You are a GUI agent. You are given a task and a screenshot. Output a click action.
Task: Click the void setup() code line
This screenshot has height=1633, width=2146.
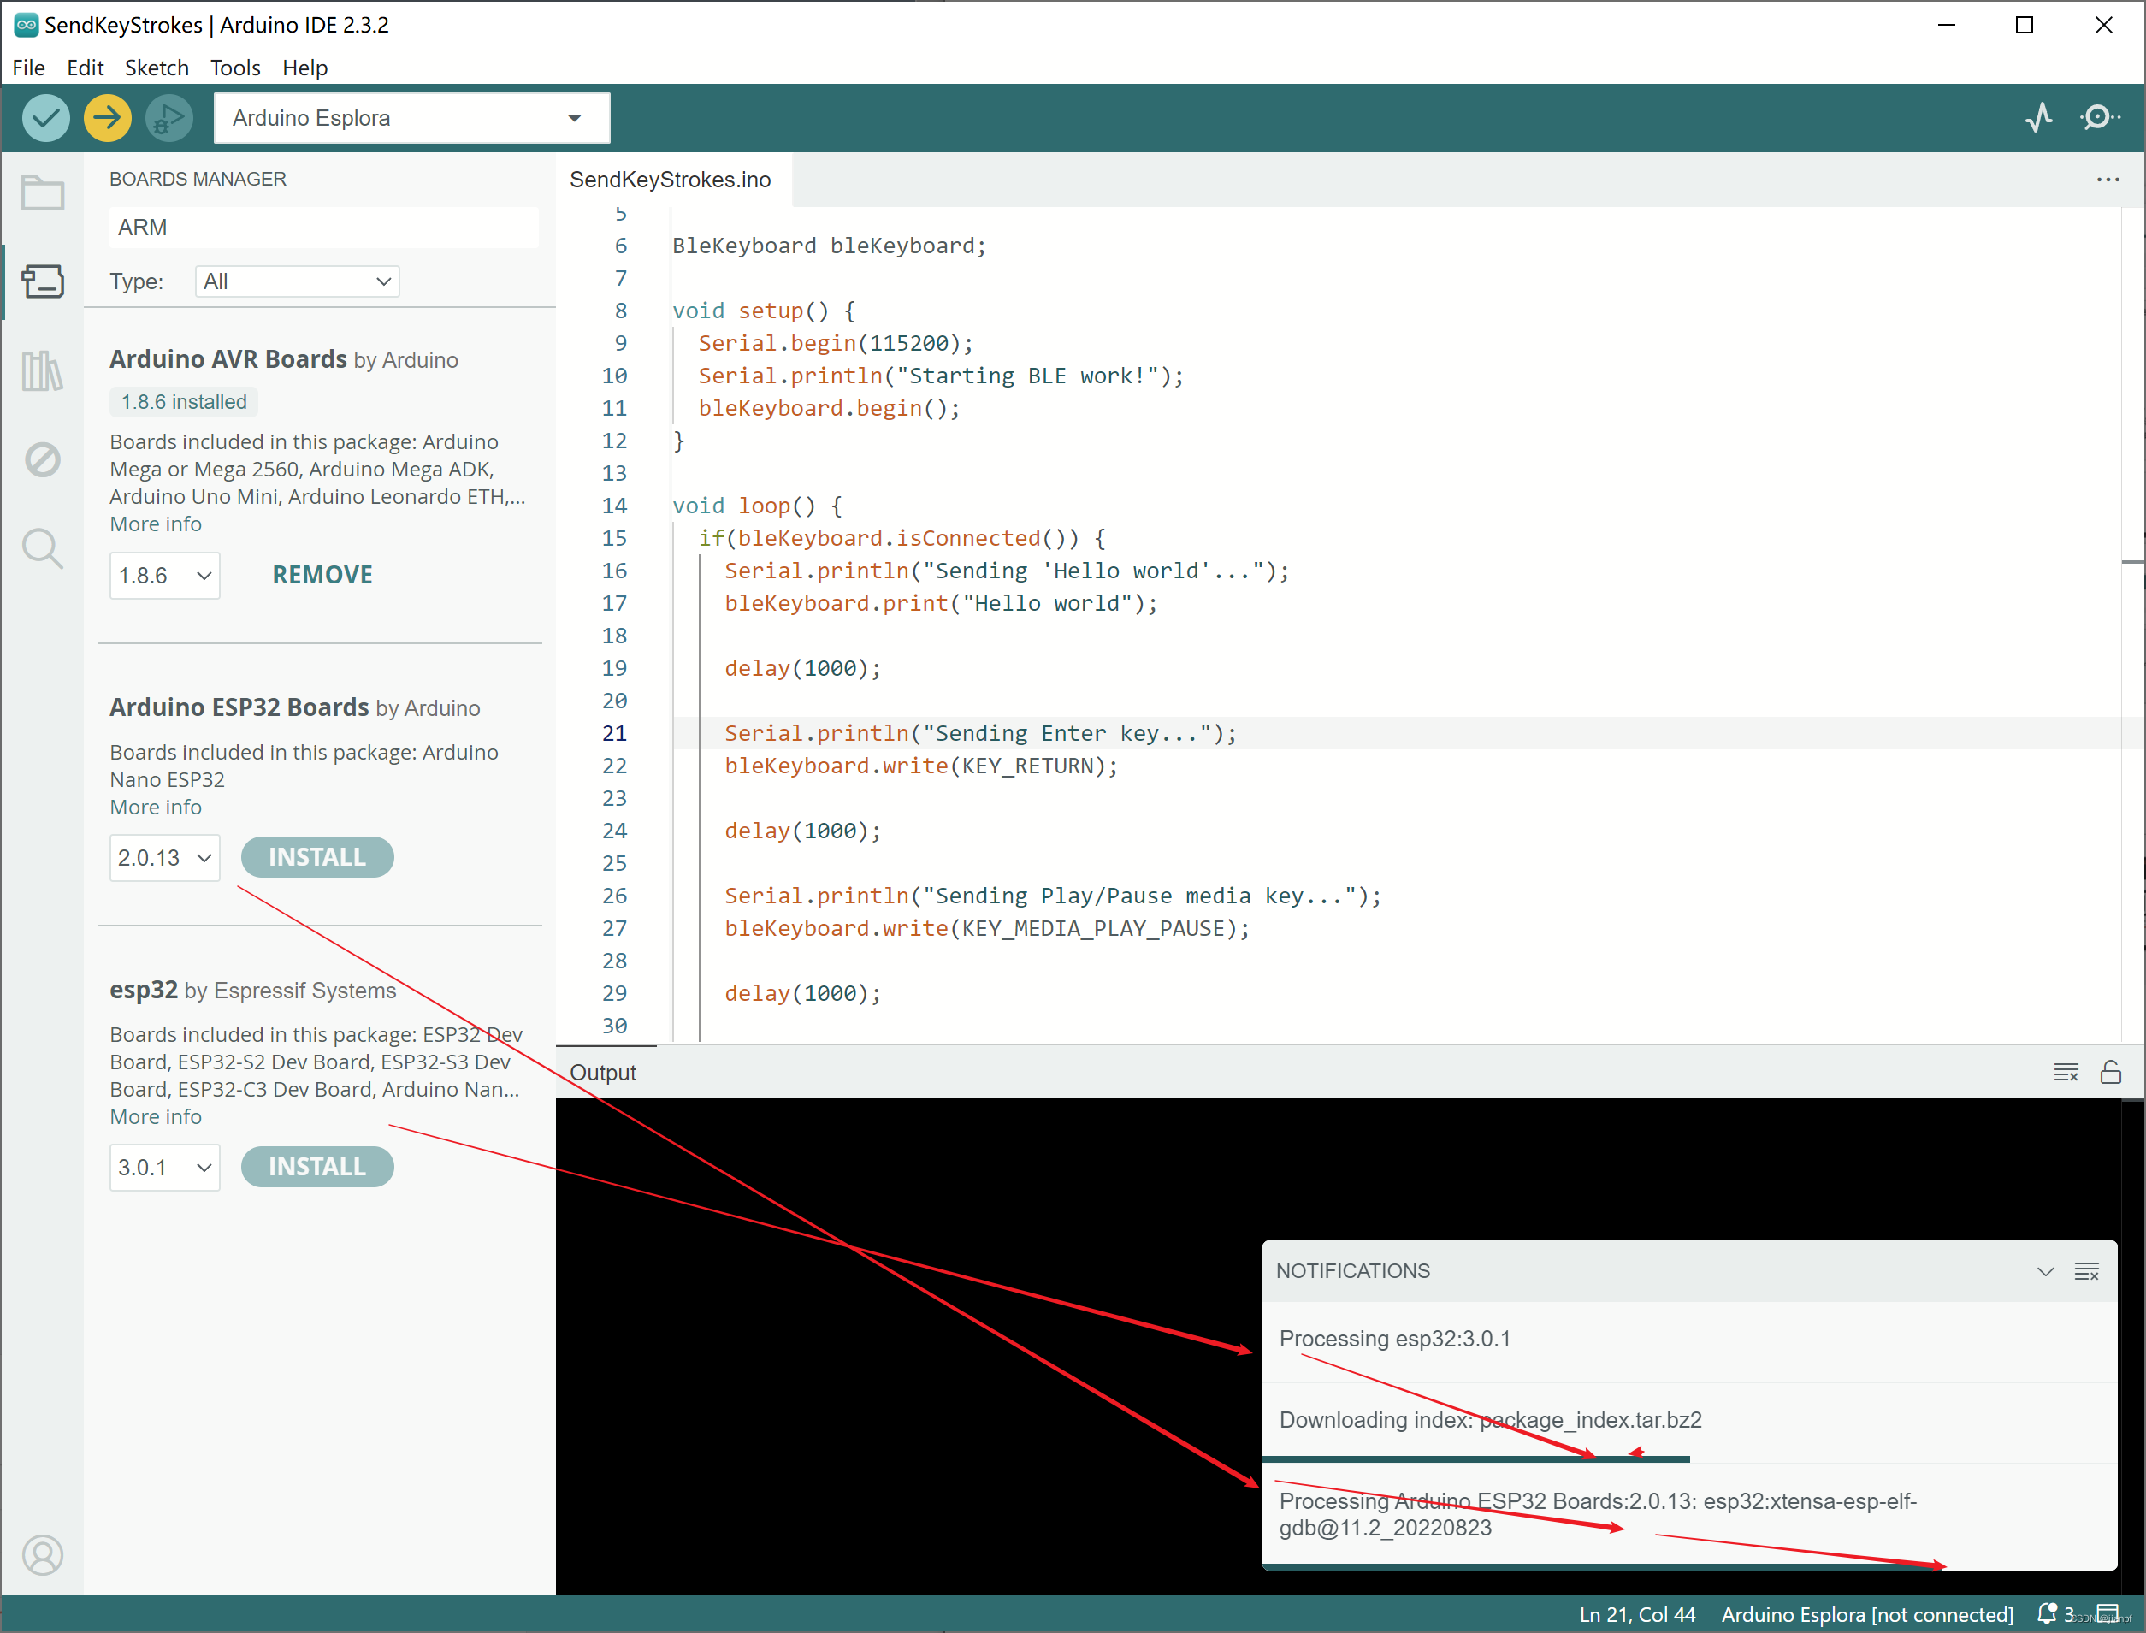point(764,311)
